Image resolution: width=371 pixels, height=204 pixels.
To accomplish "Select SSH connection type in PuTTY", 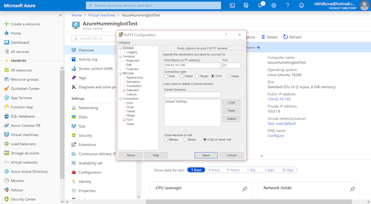I will (x=213, y=76).
